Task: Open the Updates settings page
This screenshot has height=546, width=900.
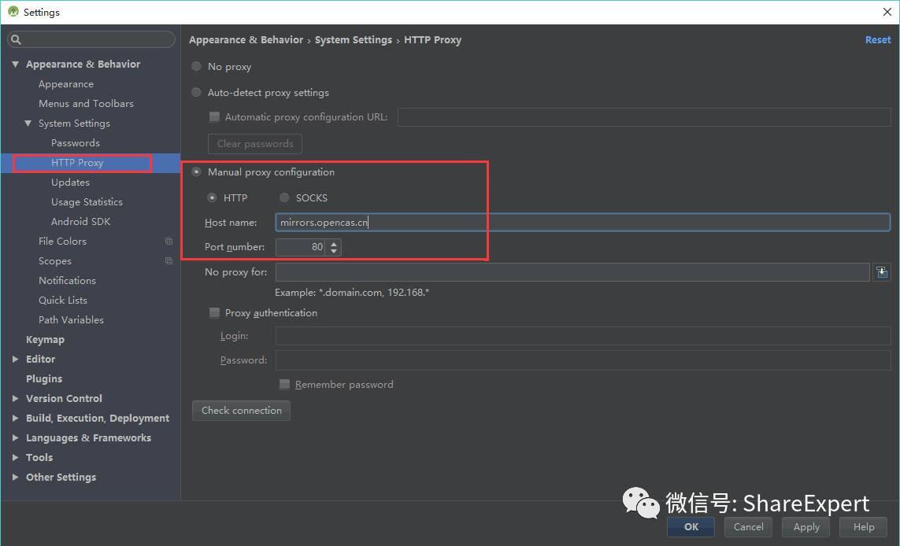Action: 70,183
